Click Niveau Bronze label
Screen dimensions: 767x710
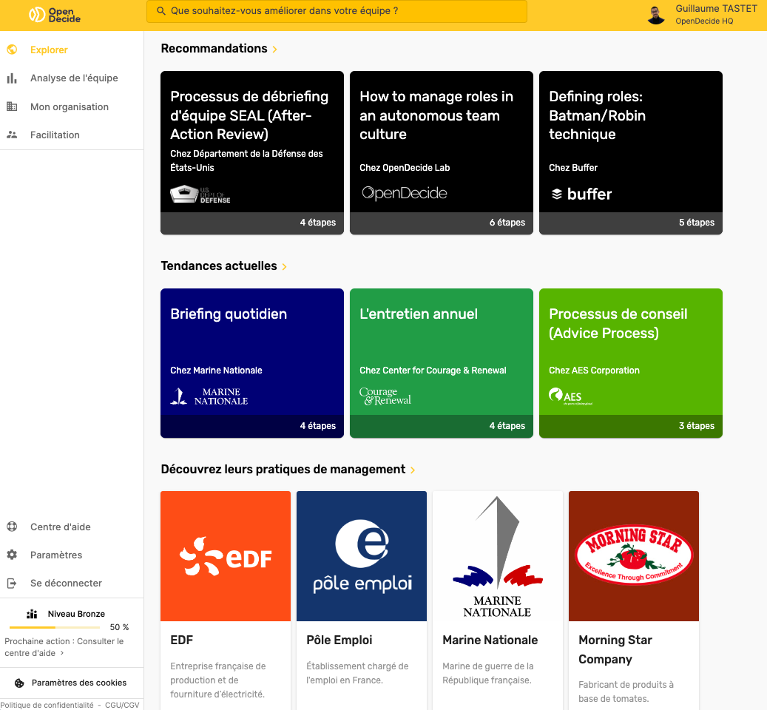click(76, 614)
